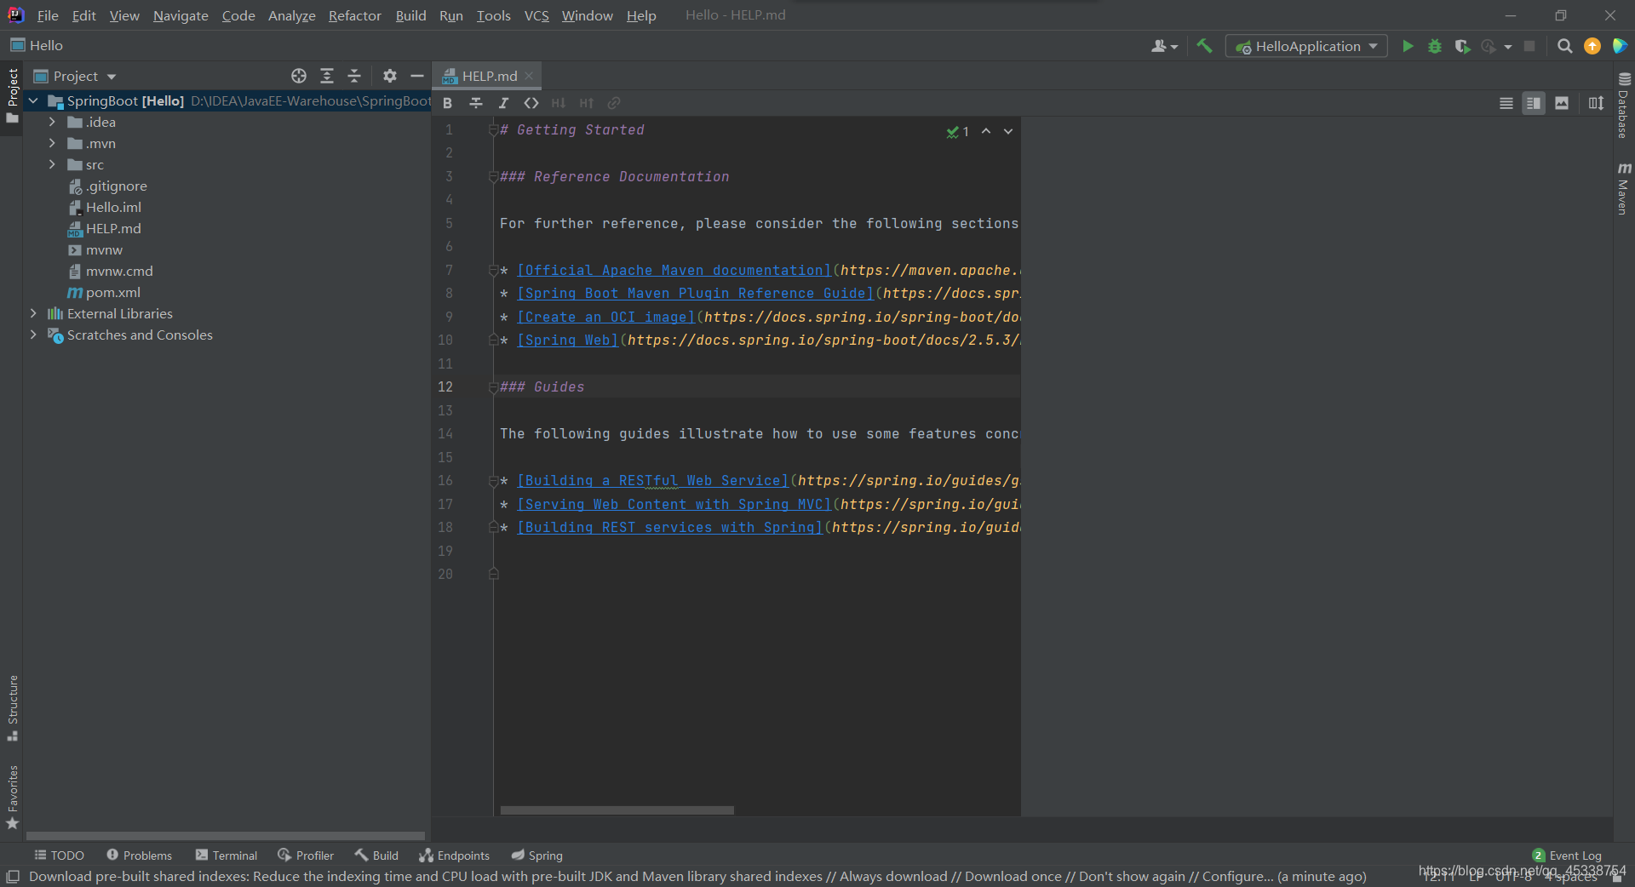This screenshot has width=1635, height=887.
Task: Toggle vertical split layout of the preview
Action: click(x=1597, y=103)
